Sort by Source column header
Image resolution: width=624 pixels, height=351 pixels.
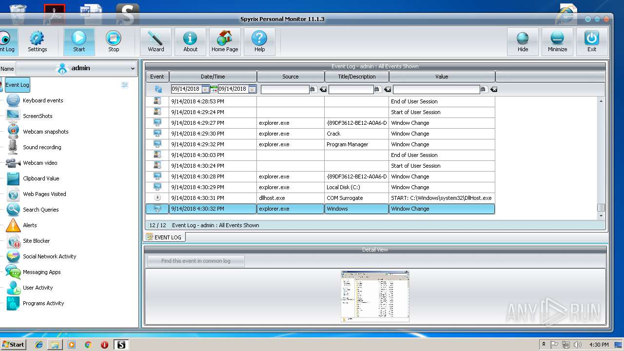coord(291,77)
